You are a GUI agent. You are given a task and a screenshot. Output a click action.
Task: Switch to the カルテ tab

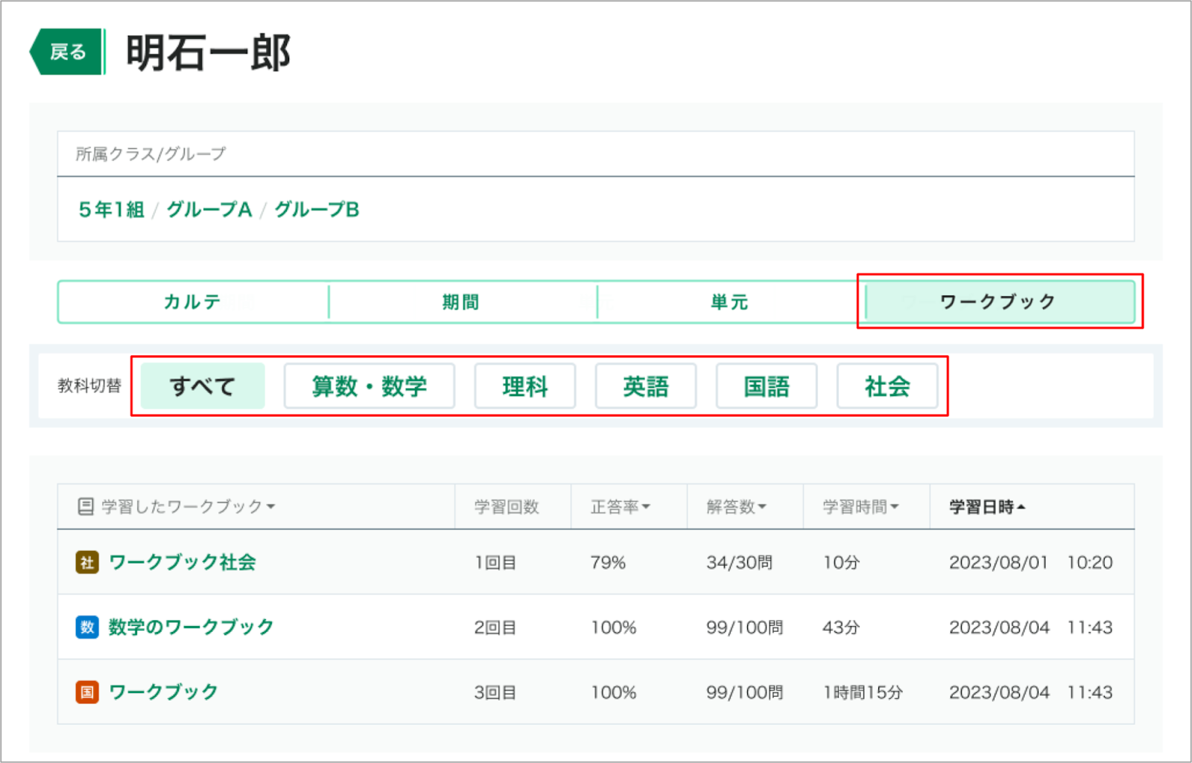[x=193, y=301]
